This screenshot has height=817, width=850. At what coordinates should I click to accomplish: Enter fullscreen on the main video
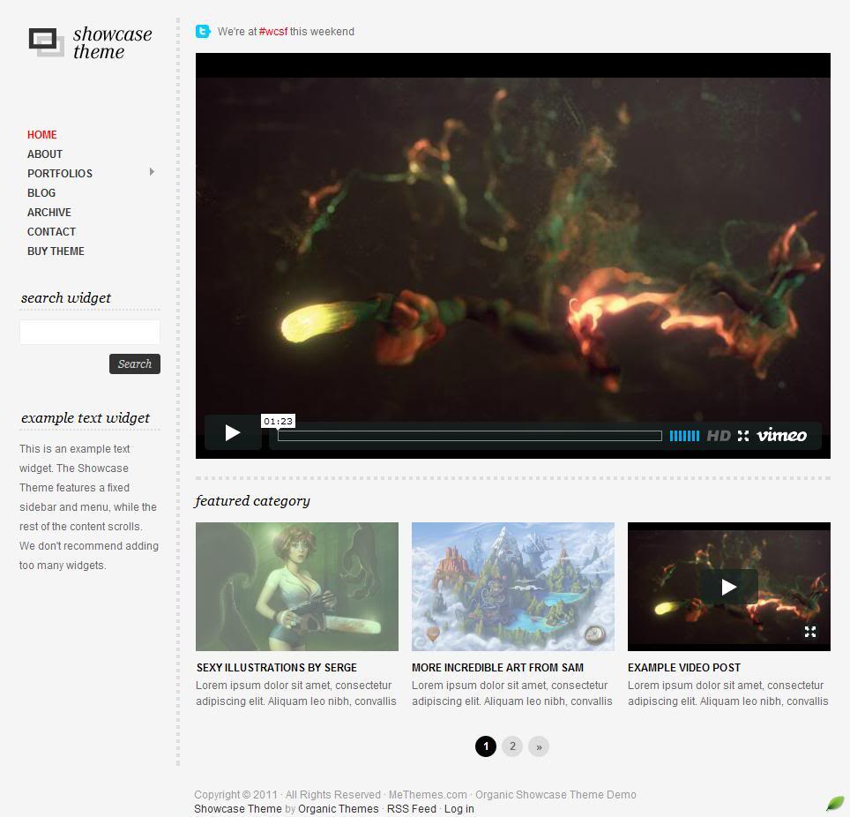(x=743, y=436)
